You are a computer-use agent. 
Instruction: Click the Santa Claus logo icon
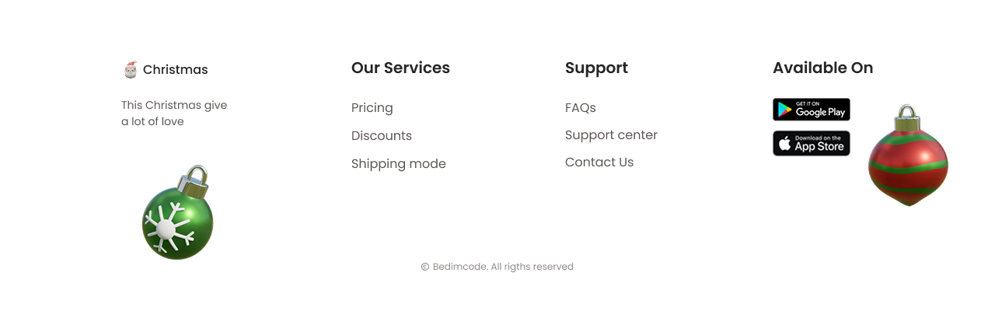(131, 70)
